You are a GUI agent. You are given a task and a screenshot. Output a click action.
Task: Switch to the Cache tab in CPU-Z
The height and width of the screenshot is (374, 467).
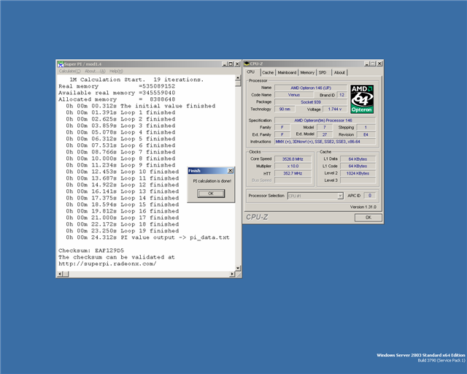pos(268,72)
